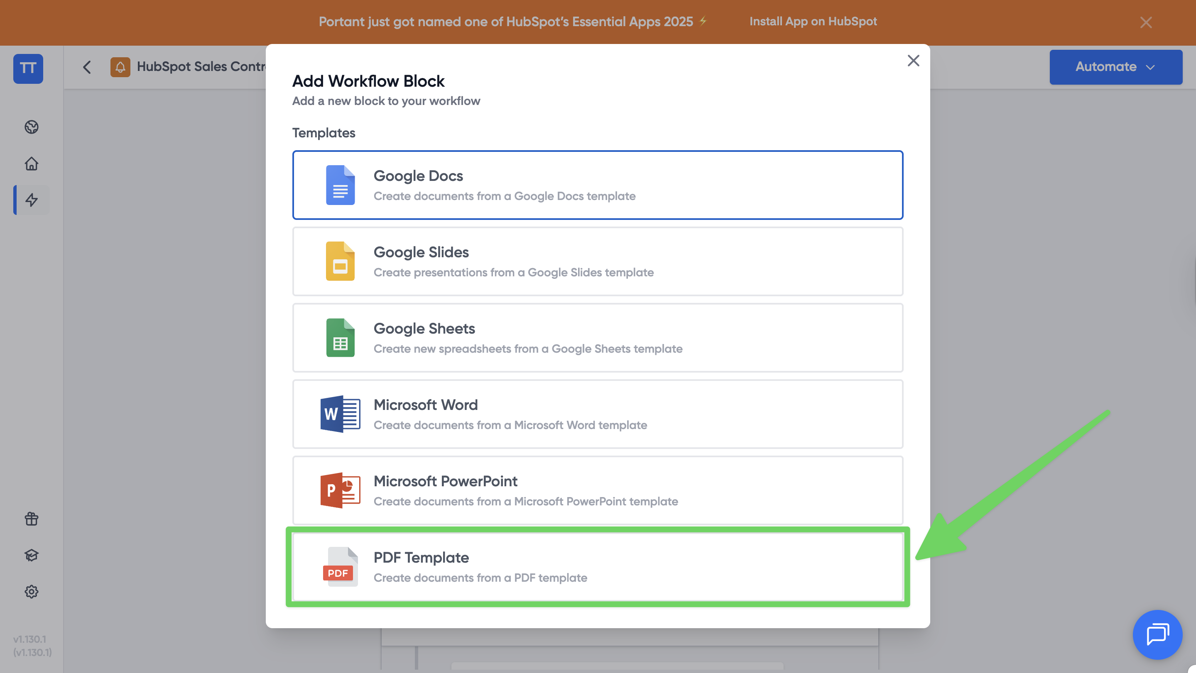The image size is (1196, 673).
Task: Select the Microsoft PowerPoint template block
Action: (x=598, y=490)
